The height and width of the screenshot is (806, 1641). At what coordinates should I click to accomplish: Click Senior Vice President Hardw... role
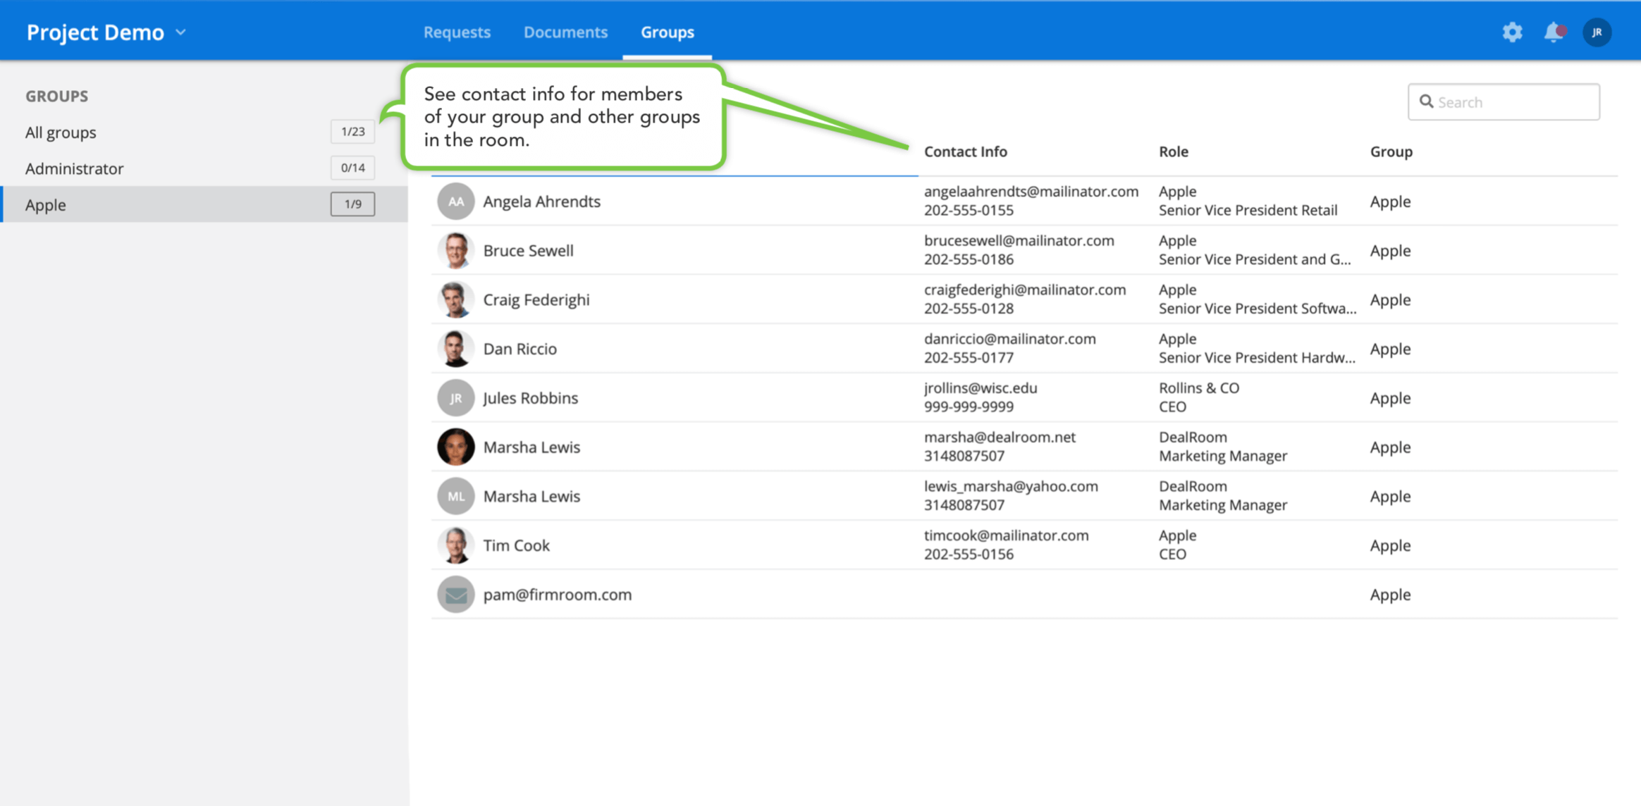[1257, 358]
